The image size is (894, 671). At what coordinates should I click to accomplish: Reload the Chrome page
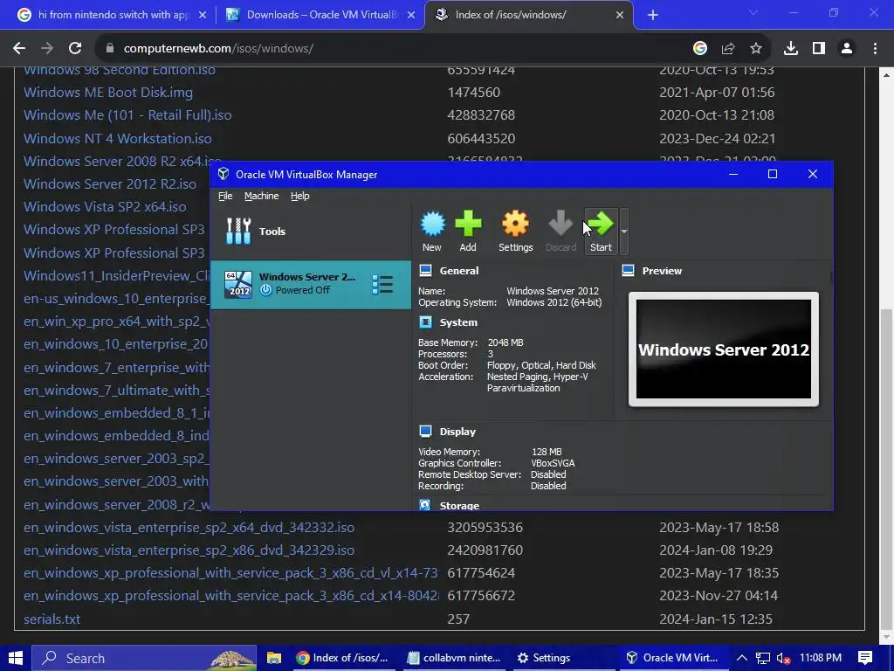pos(75,49)
